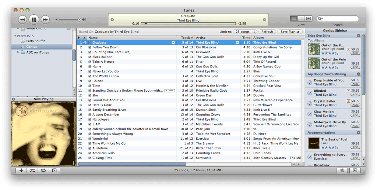This screenshot has height=190, width=377.
Task: Select song row 3 AM
Action: pos(189,124)
